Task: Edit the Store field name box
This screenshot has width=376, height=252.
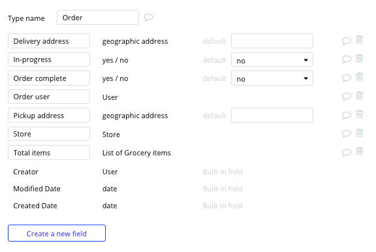Action: [x=49, y=134]
